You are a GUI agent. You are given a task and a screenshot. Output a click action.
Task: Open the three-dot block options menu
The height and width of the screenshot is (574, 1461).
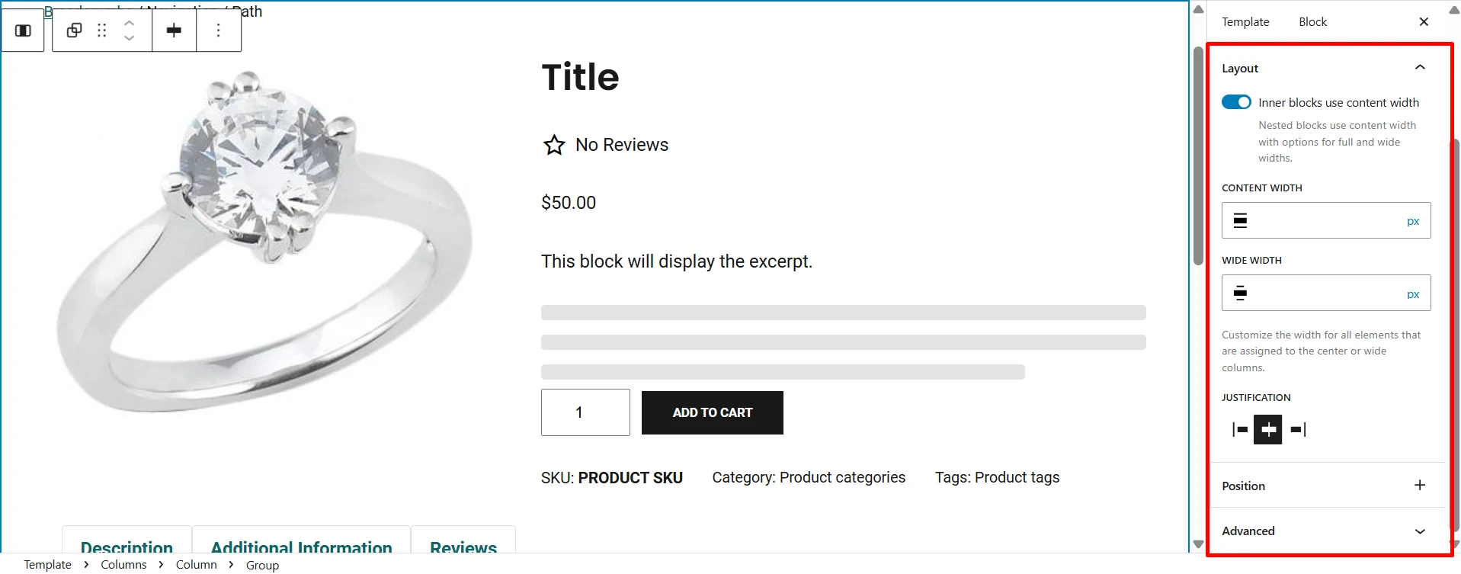pyautogui.click(x=219, y=30)
